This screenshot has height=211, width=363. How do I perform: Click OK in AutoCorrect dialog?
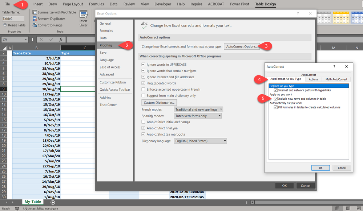(x=320, y=168)
